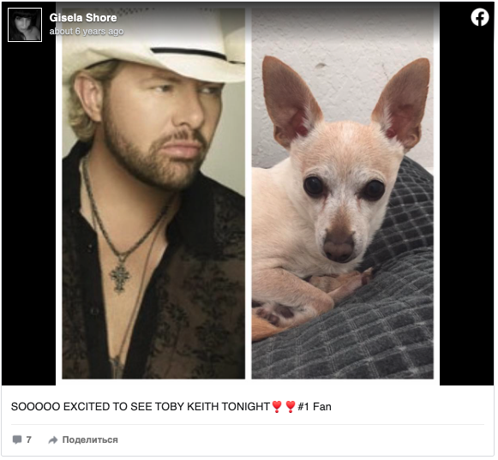
Task: Click the post caption about Toby Keith
Action: (171, 407)
